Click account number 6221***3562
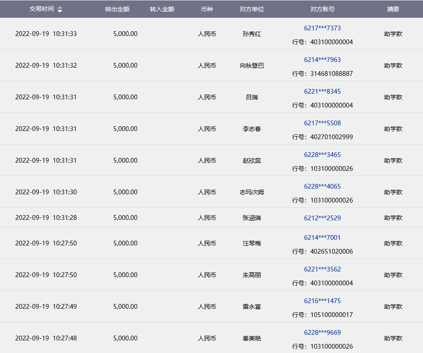Screen dimensions: 423x353 point(322,269)
